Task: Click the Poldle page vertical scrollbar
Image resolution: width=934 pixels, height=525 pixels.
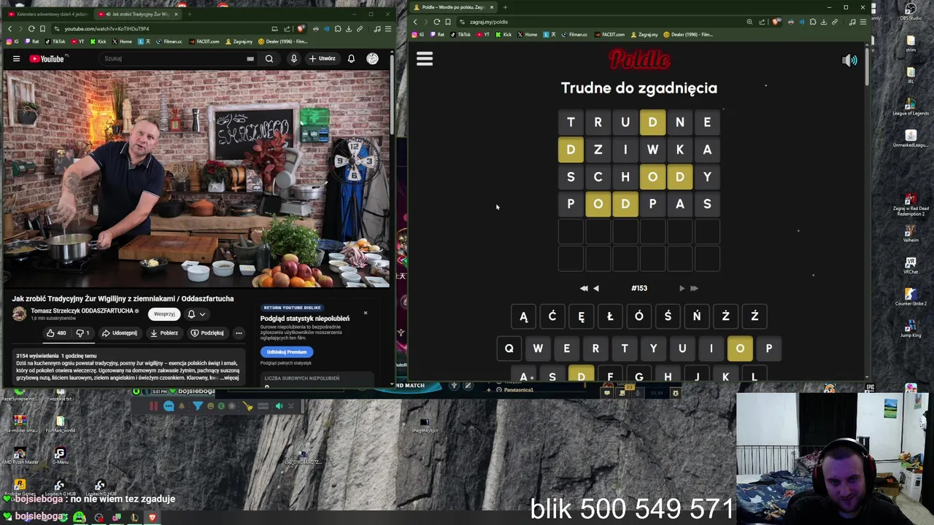Action: pyautogui.click(x=868, y=66)
